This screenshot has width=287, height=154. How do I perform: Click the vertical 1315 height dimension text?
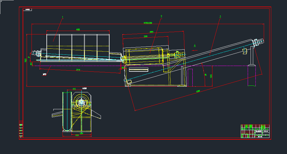click(x=211, y=76)
